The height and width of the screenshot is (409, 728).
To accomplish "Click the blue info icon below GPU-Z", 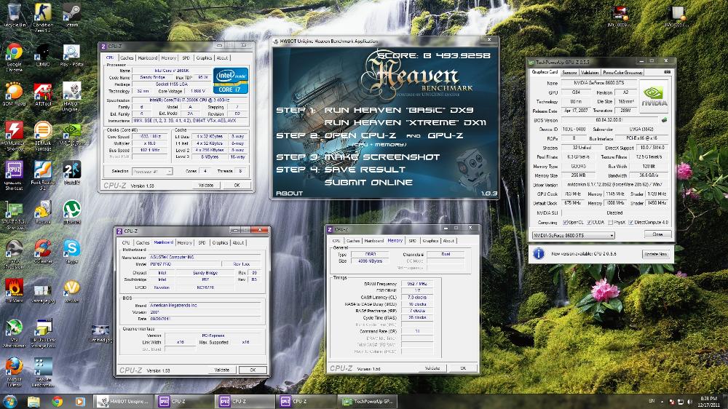I will pos(539,253).
